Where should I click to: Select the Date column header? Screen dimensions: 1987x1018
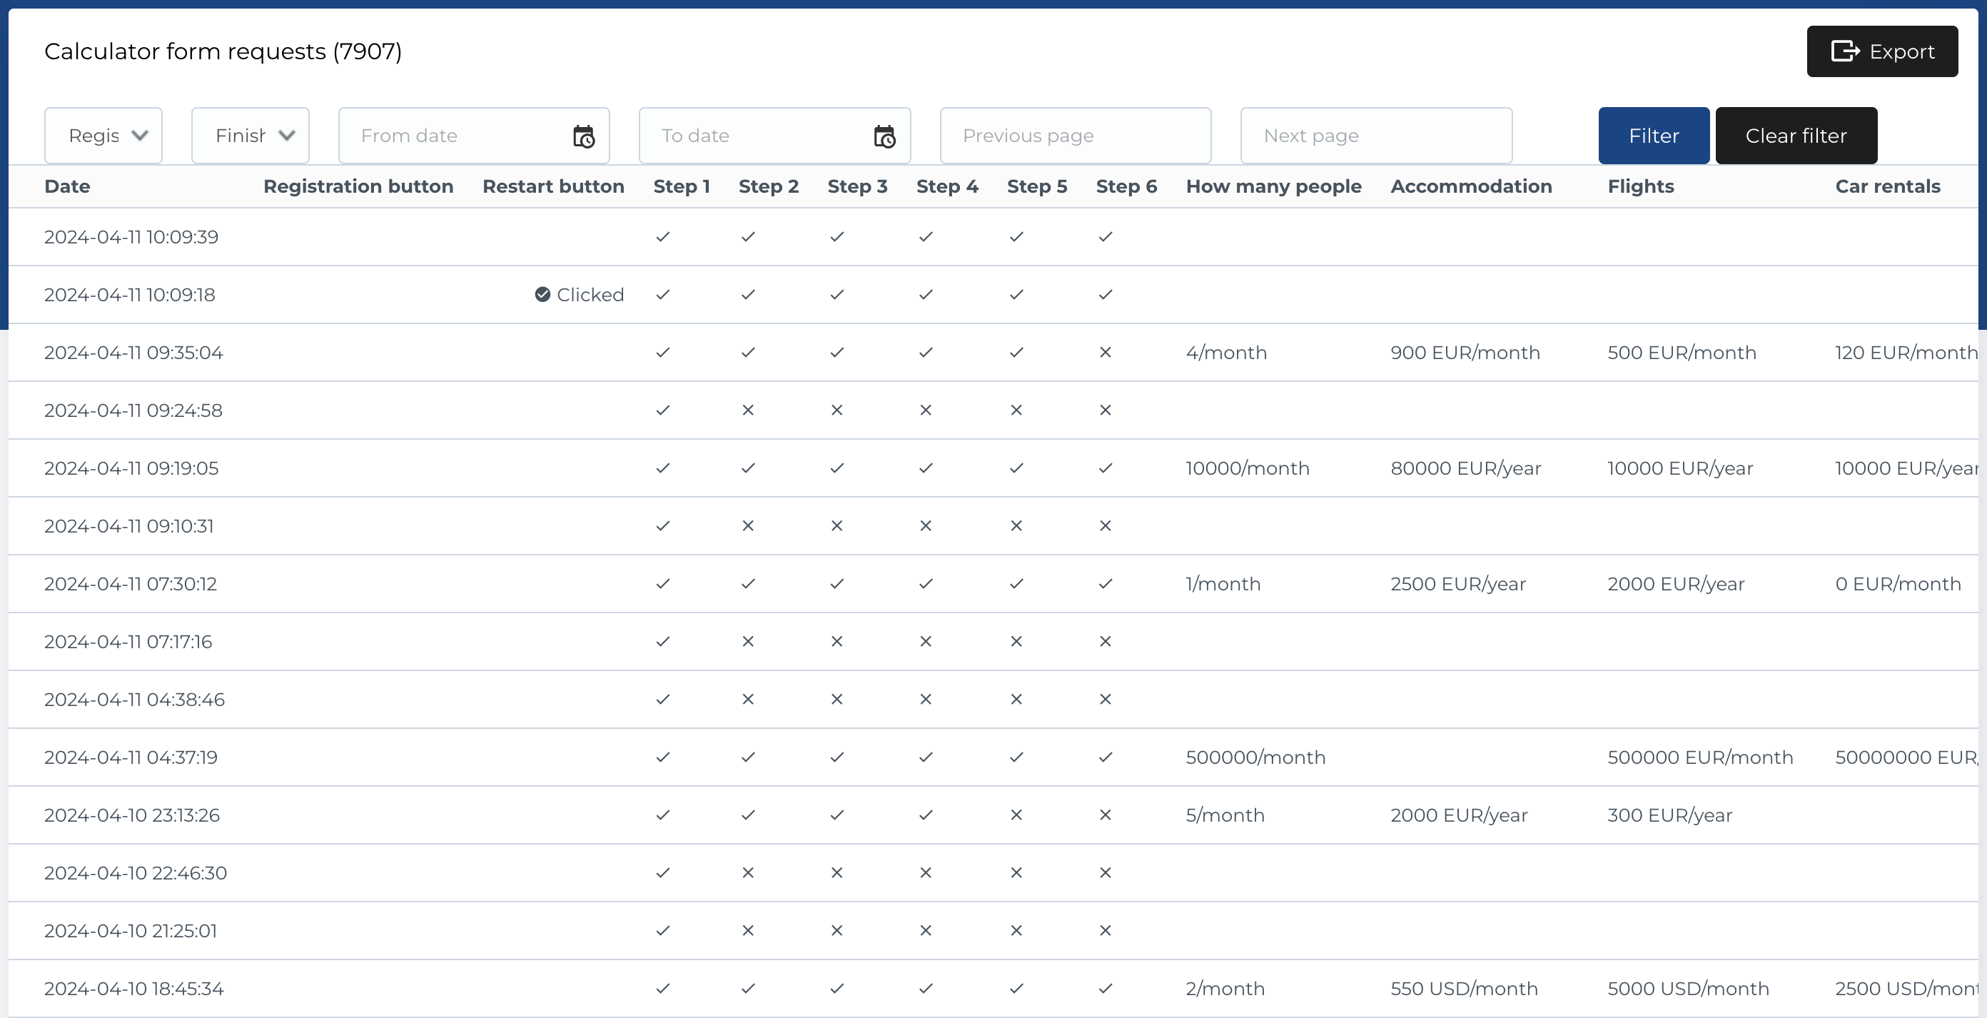[67, 186]
